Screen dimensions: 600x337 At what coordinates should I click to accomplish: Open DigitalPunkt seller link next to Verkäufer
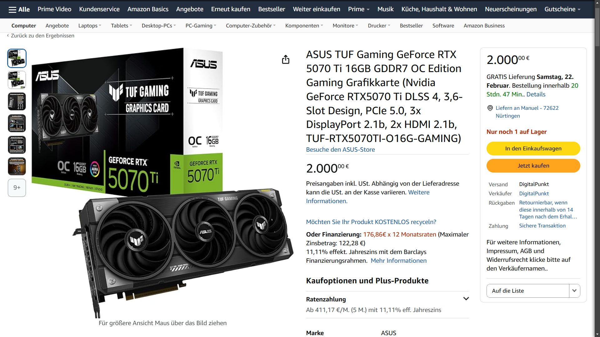534,193
